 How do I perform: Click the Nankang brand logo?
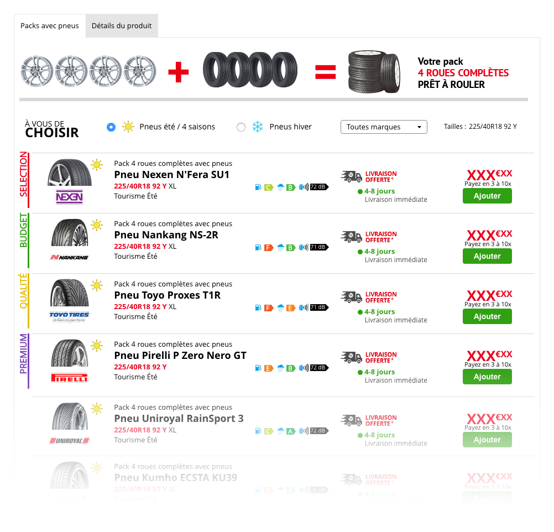[69, 257]
